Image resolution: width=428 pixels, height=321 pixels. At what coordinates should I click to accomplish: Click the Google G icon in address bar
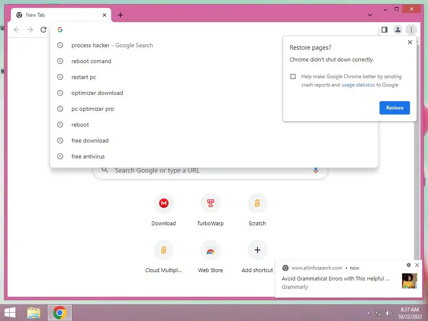(x=60, y=30)
